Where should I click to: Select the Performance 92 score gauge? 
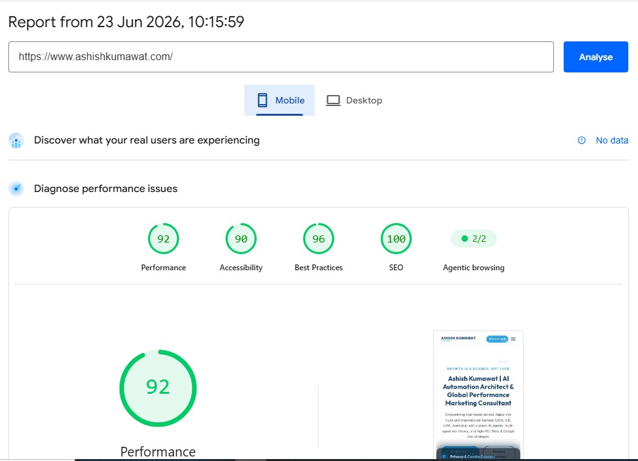pyautogui.click(x=163, y=239)
